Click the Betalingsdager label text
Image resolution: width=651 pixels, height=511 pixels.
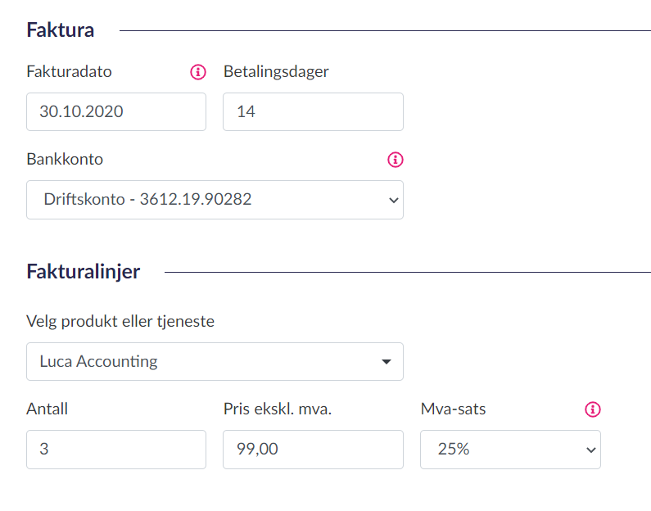coord(276,71)
